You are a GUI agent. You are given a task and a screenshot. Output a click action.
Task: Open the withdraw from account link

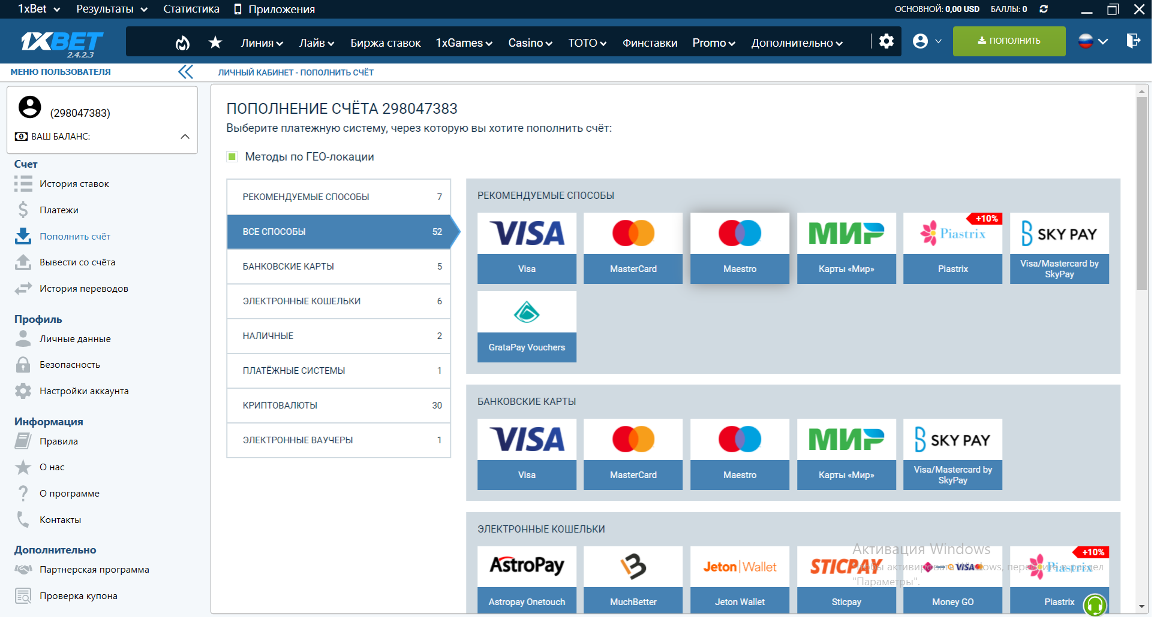point(77,262)
